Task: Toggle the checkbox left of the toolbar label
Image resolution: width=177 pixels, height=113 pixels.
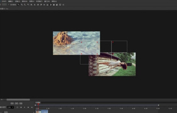Action: 8,5
